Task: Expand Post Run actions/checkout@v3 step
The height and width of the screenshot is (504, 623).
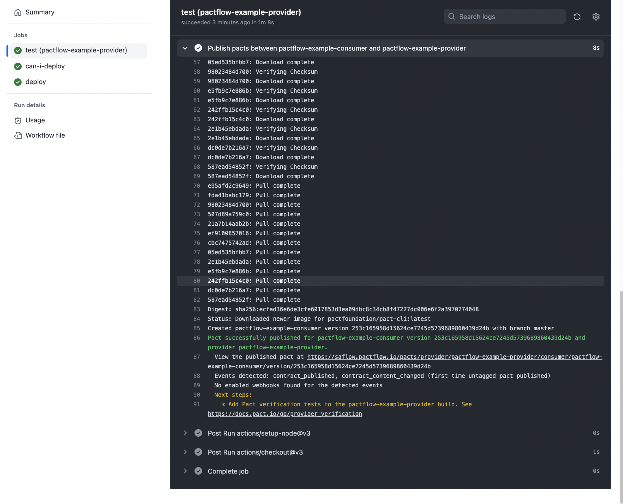Action: tap(185, 452)
